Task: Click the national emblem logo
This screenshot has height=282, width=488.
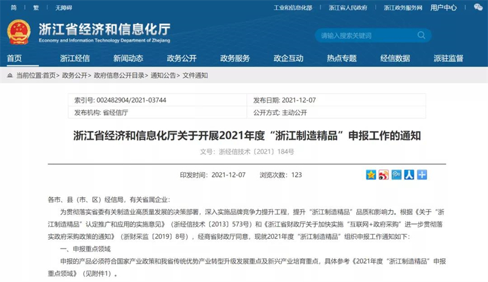Action: click(19, 32)
